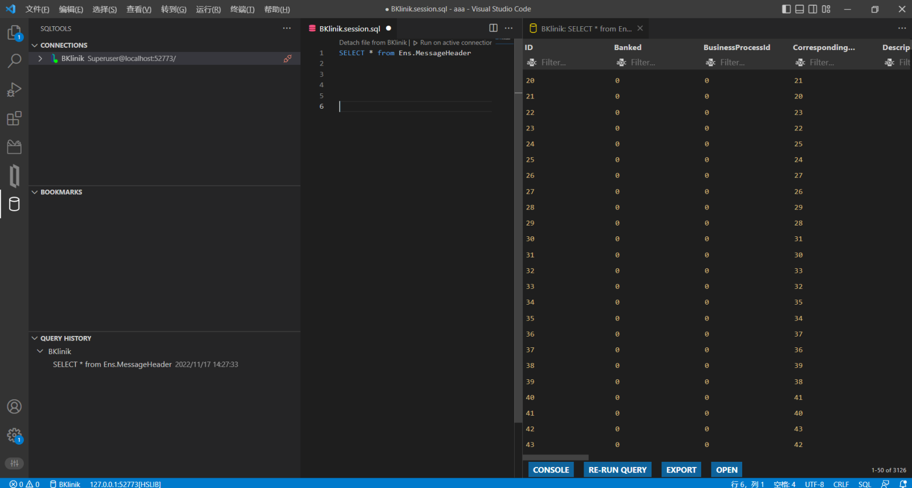This screenshot has height=488, width=912.
Task: Open the Explorer view in activity bar
Action: (14, 32)
